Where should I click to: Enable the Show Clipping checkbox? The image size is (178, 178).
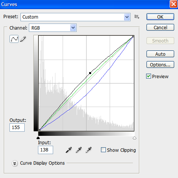(103, 150)
